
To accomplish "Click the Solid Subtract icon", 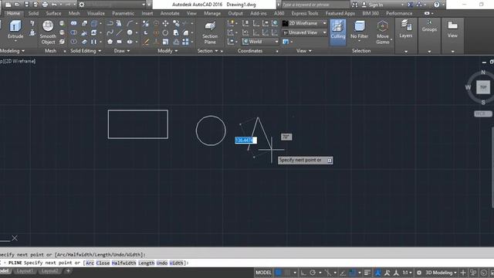I will (73, 32).
